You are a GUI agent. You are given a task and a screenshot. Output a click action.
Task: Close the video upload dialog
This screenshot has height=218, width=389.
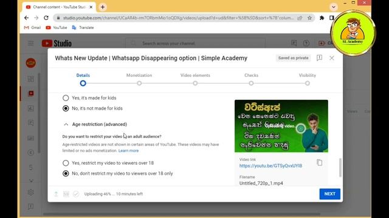tap(332, 58)
